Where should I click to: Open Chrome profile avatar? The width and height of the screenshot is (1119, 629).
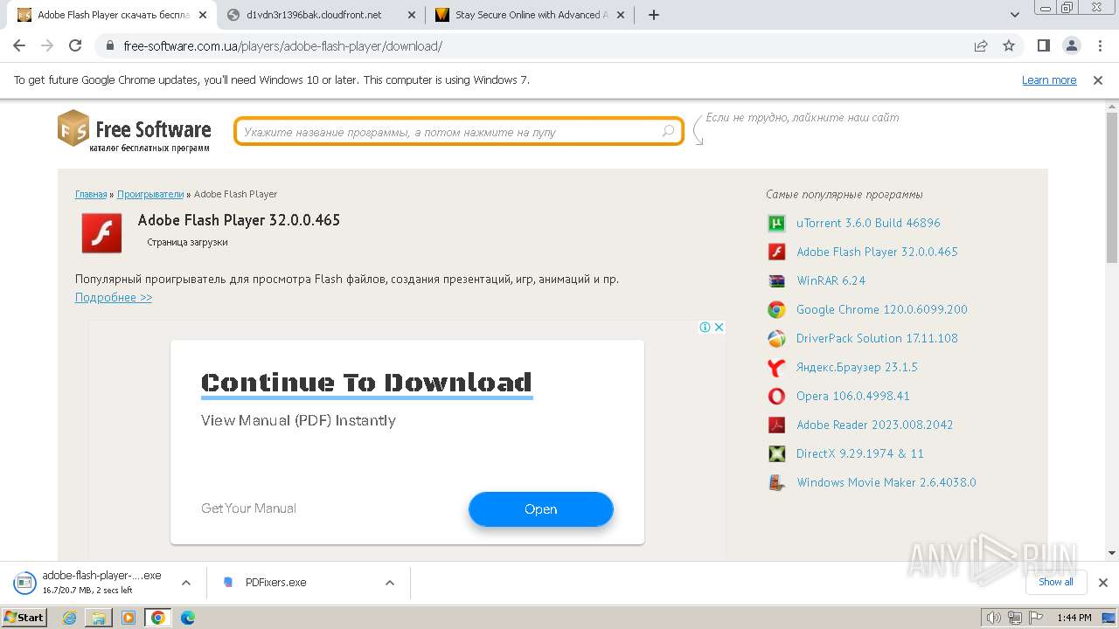(1071, 46)
